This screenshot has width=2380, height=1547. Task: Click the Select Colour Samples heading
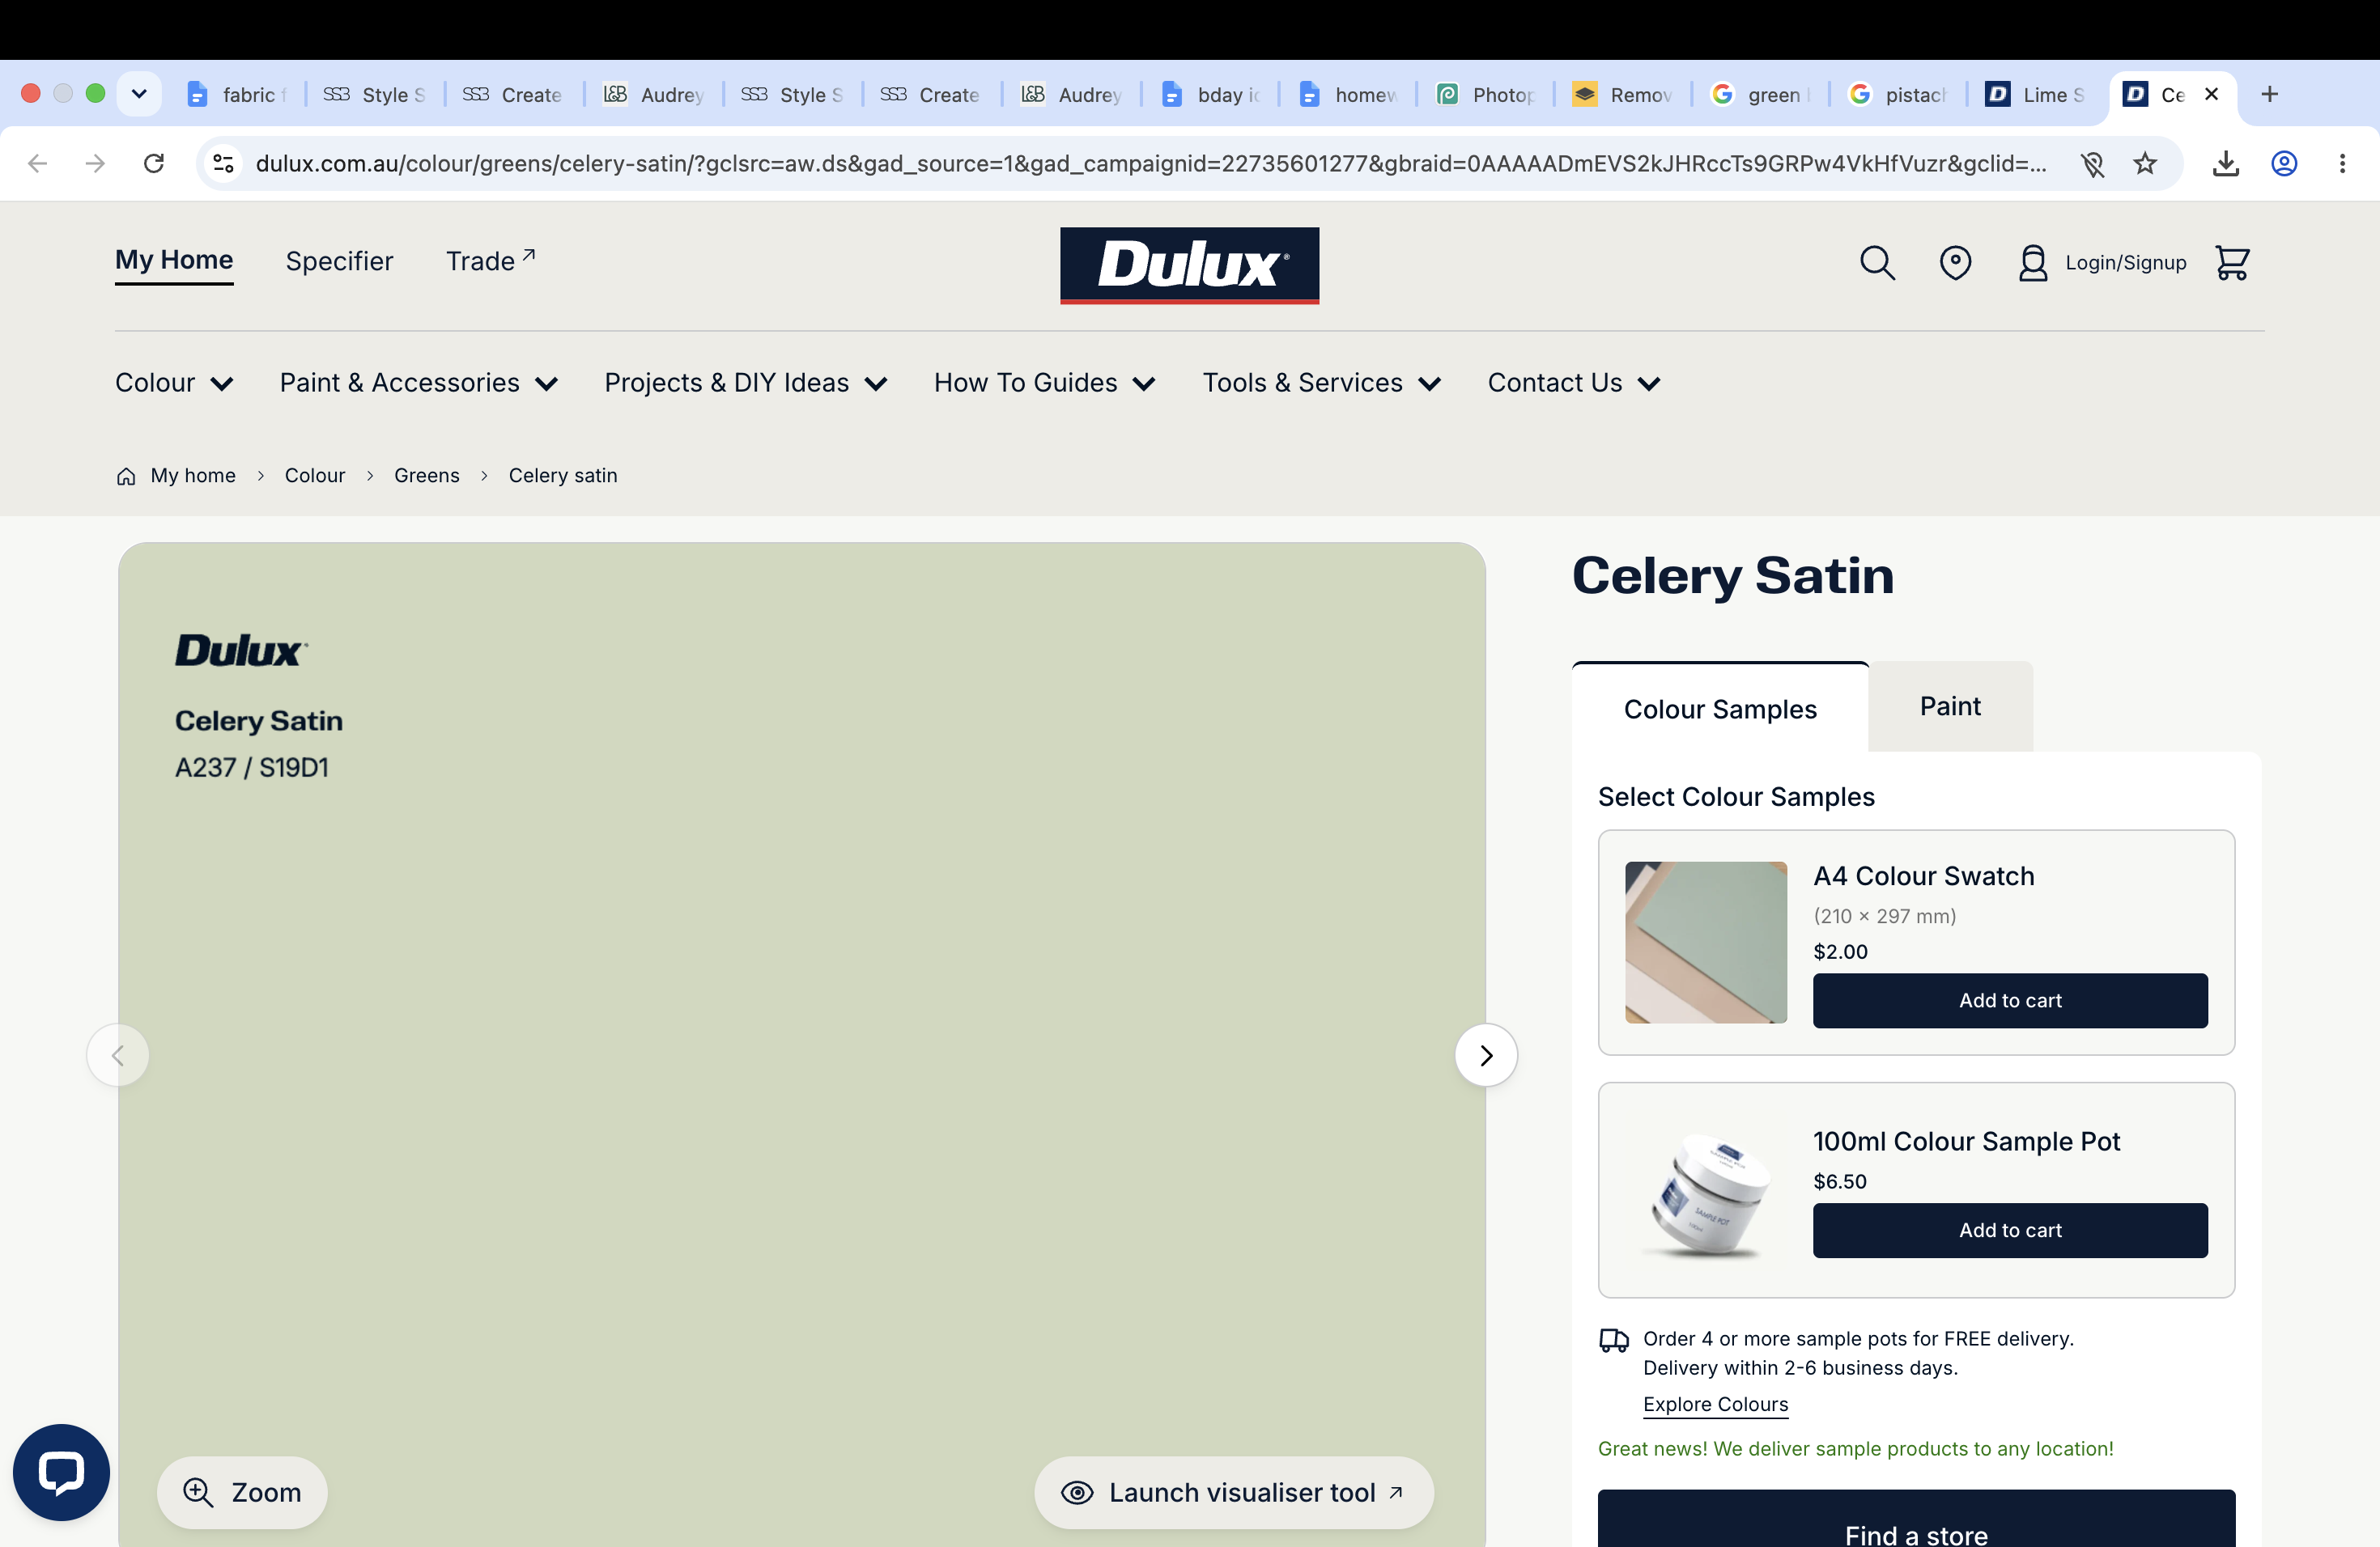1736,796
